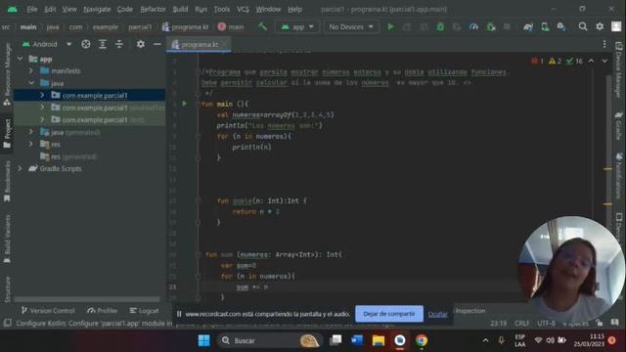Open Version Control tool window
The image size is (626, 352).
[48, 311]
